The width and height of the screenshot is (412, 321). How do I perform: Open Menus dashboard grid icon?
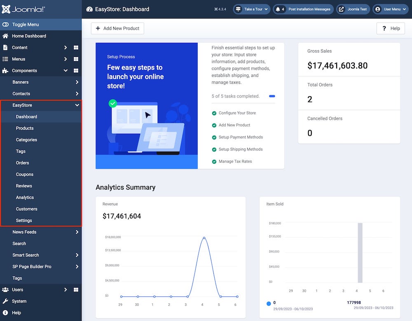76,59
